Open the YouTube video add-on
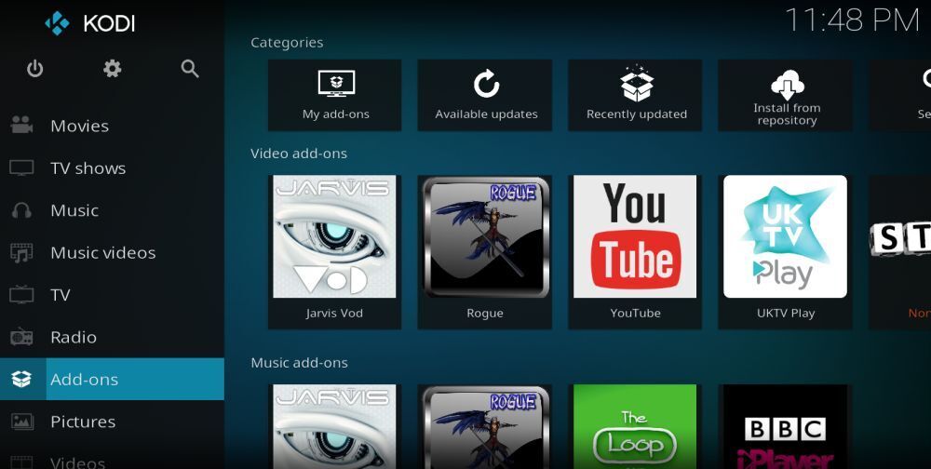This screenshot has width=931, height=469. [635, 252]
